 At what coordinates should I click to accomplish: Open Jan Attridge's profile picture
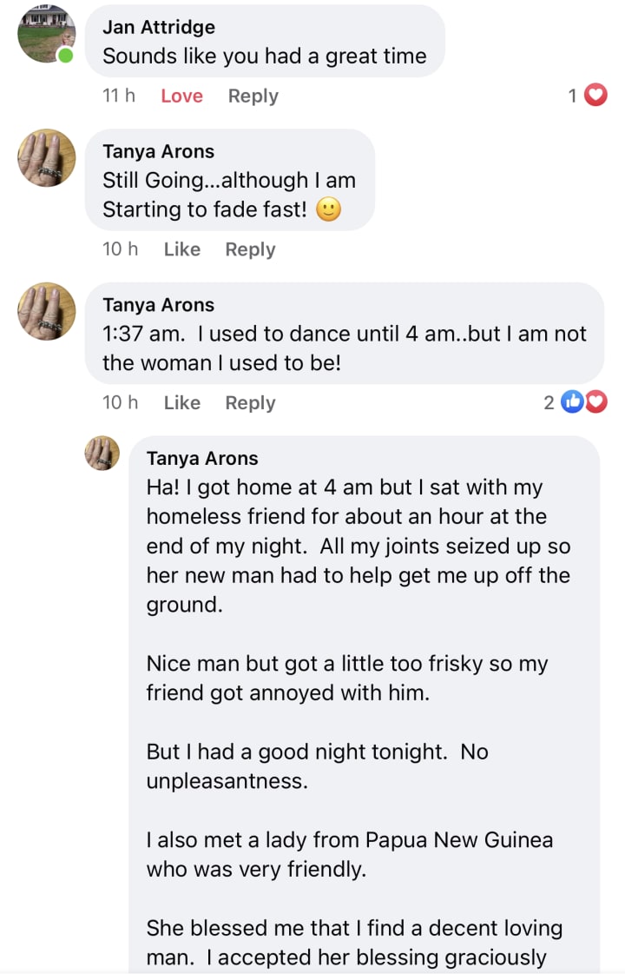point(46,34)
